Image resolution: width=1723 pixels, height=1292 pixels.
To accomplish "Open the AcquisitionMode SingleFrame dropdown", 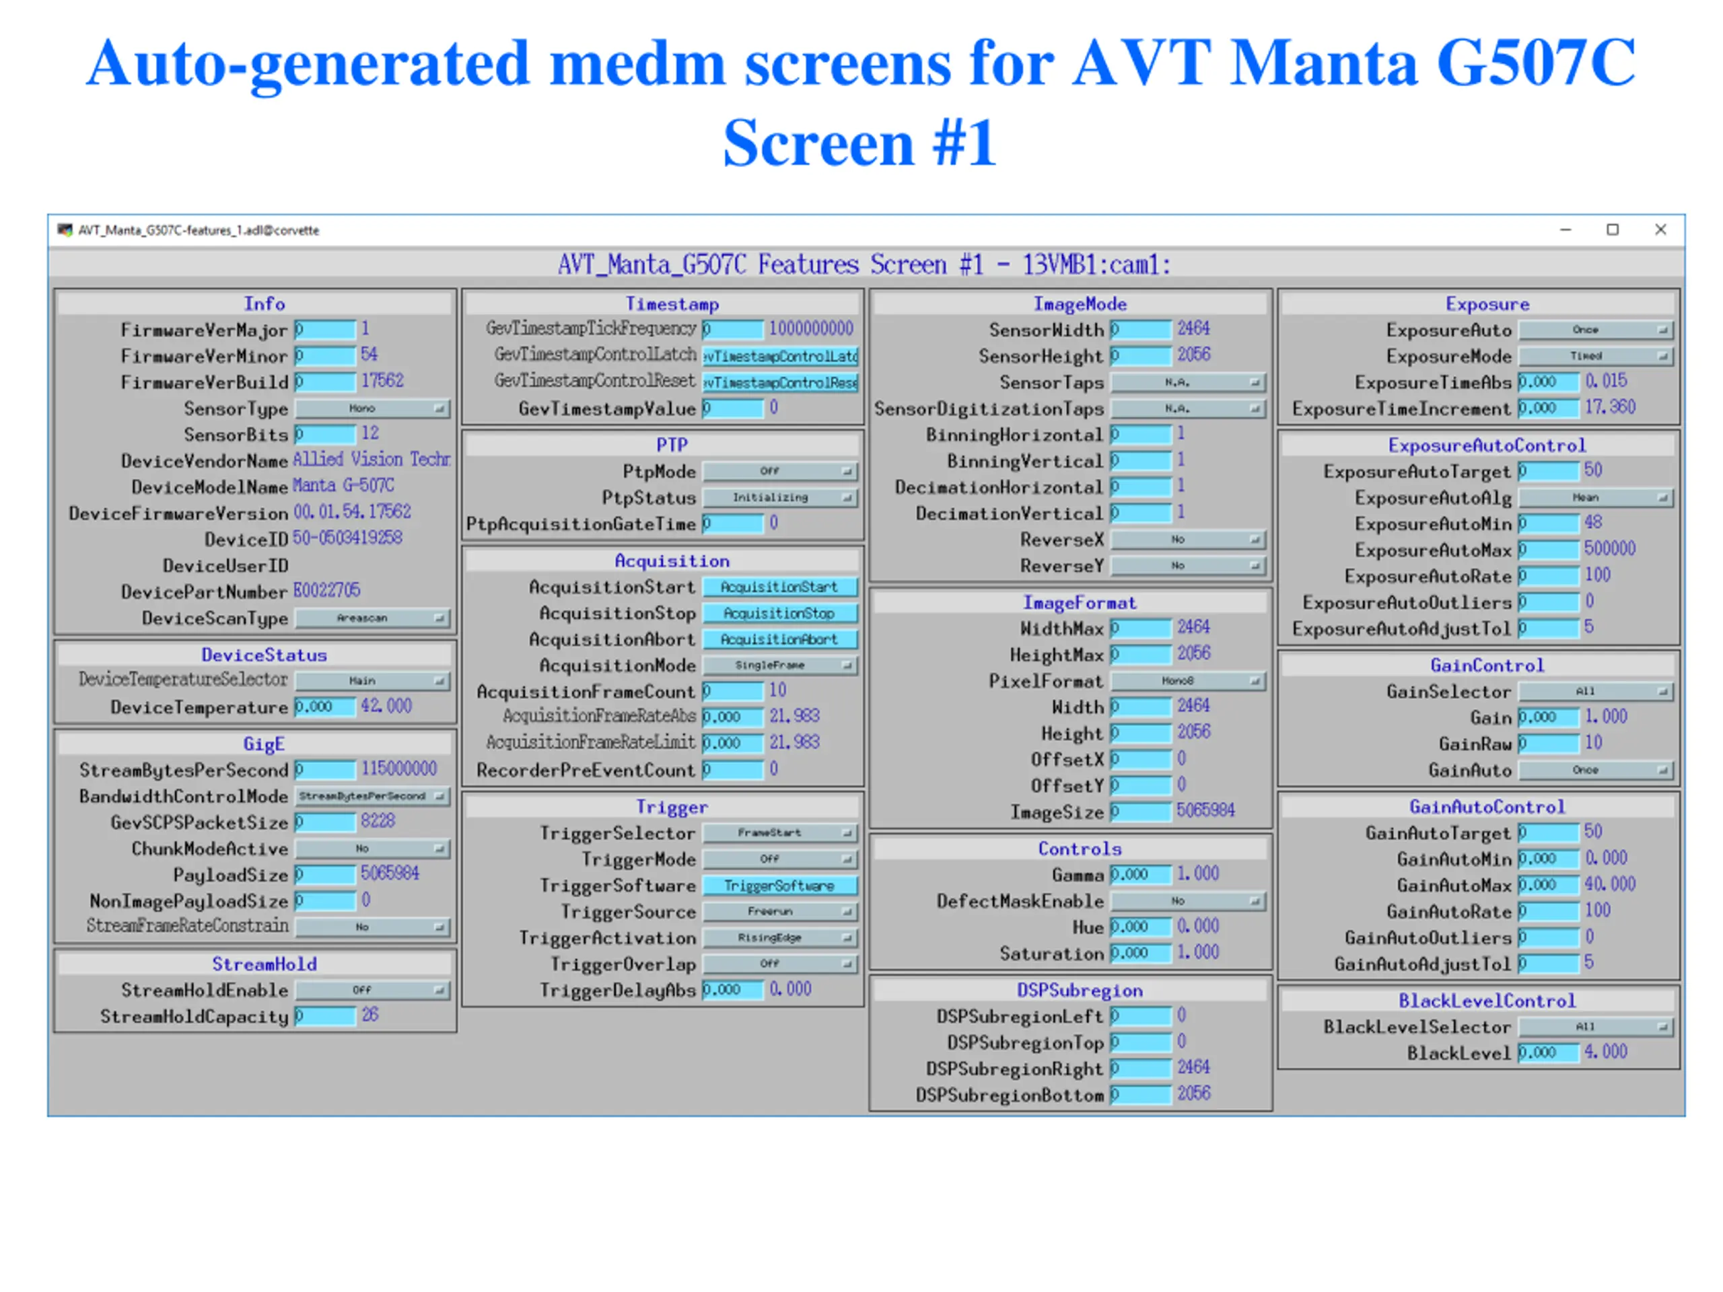I will click(779, 666).
